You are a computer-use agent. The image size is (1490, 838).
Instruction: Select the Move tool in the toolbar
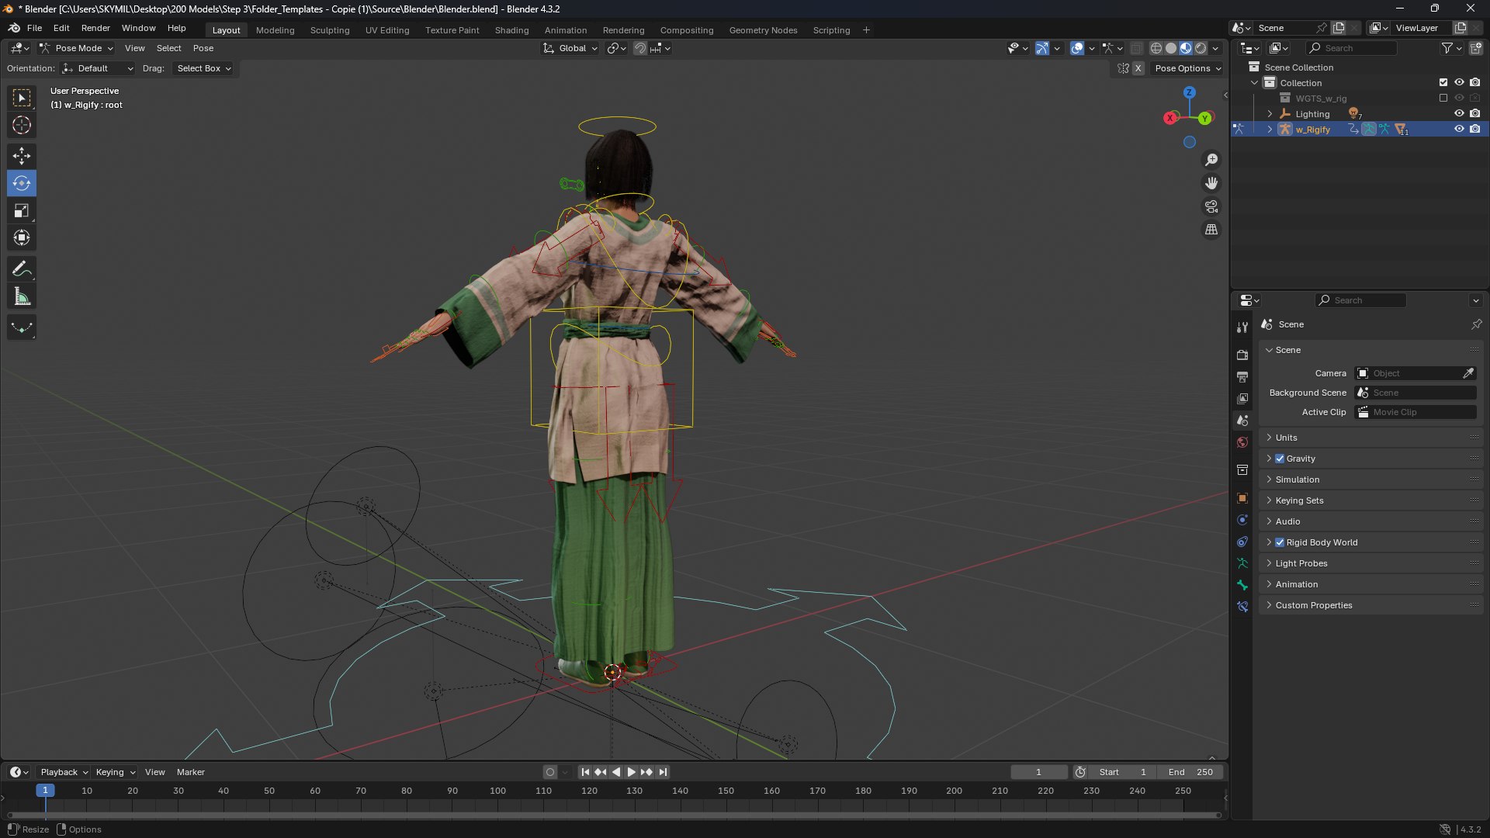tap(22, 156)
